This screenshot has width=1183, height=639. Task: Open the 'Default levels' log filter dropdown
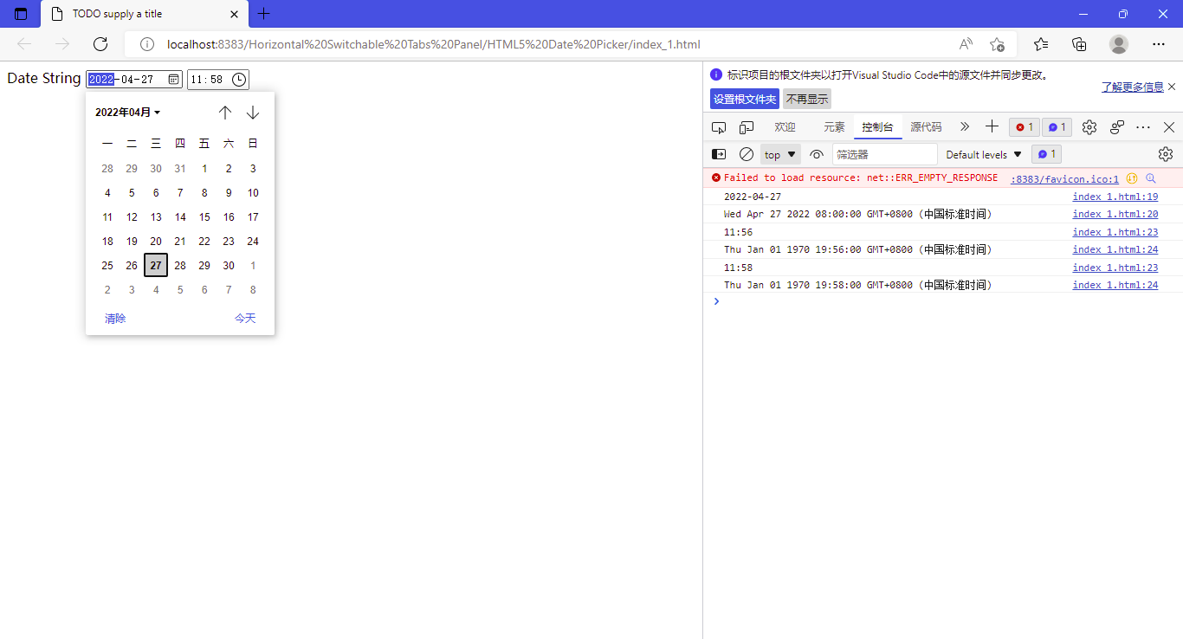982,154
